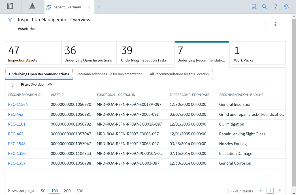Click the vertical scrollbar up arrow
The width and height of the screenshot is (296, 195).
click(x=294, y=17)
